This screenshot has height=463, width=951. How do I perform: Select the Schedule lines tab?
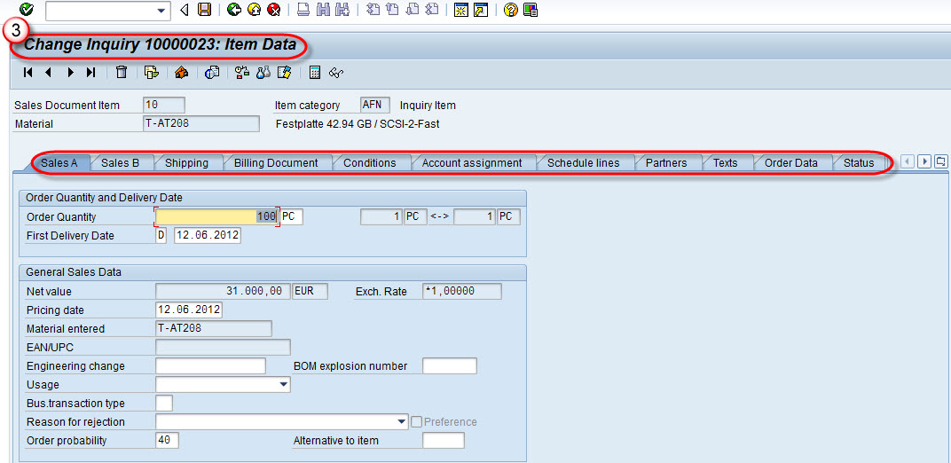pos(583,163)
